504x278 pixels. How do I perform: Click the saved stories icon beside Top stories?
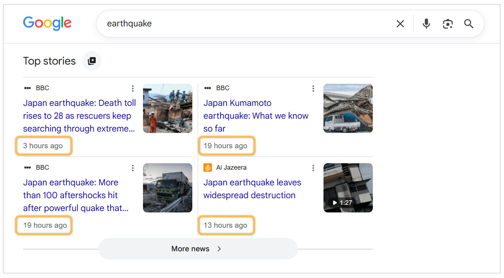(x=92, y=61)
